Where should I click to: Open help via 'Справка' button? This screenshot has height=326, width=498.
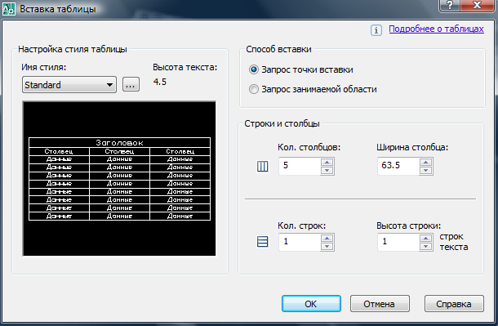click(454, 304)
